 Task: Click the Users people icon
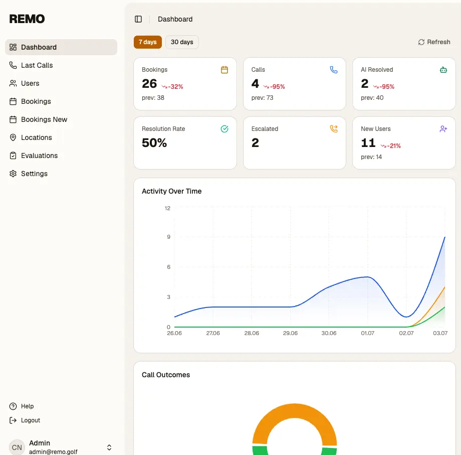(x=13, y=83)
